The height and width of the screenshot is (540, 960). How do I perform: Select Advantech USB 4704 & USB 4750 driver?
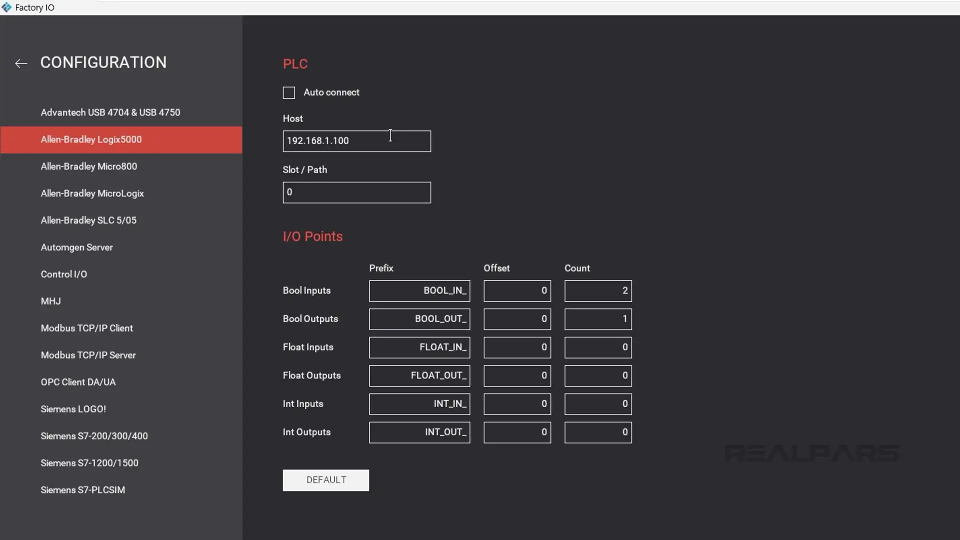click(121, 113)
